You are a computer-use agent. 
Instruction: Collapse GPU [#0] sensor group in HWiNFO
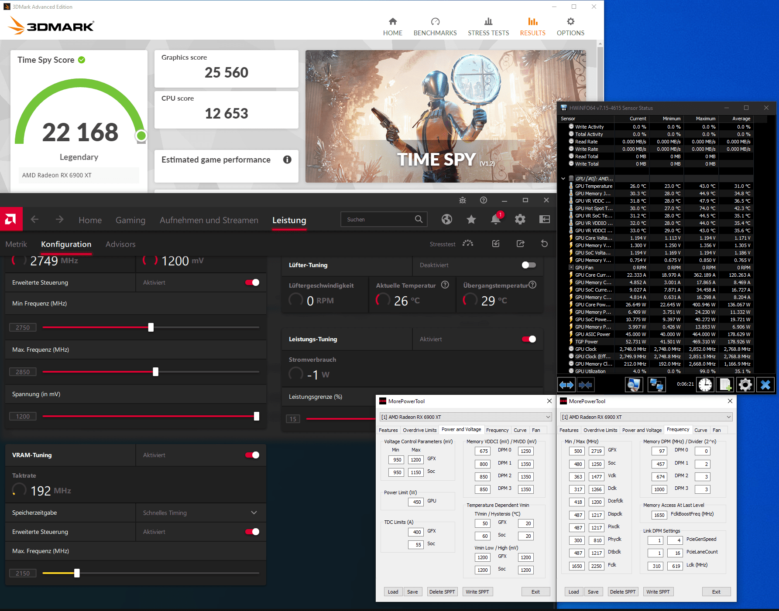point(563,179)
